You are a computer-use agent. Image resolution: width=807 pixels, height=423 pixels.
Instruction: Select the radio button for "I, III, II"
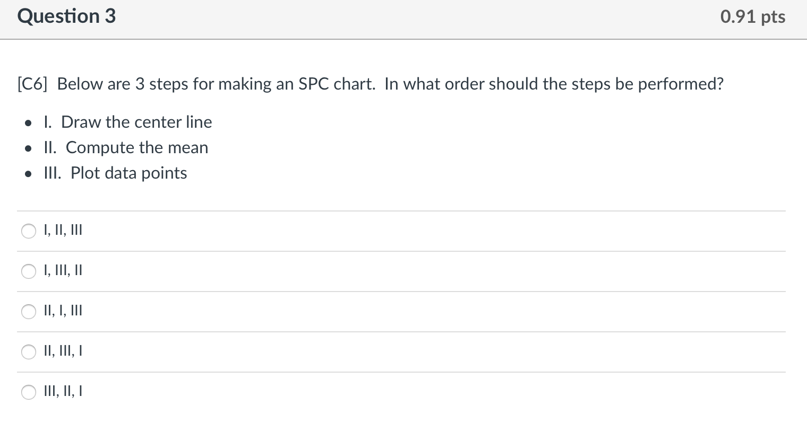[x=29, y=271]
